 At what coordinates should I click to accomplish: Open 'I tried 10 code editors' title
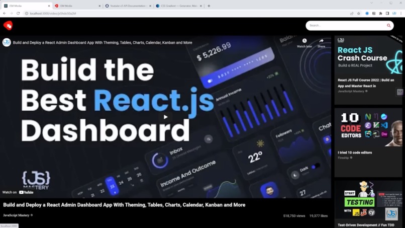pyautogui.click(x=355, y=153)
